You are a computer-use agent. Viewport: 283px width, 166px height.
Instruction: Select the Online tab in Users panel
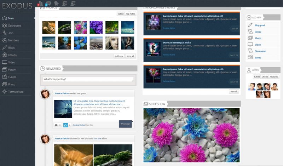(x=265, y=77)
